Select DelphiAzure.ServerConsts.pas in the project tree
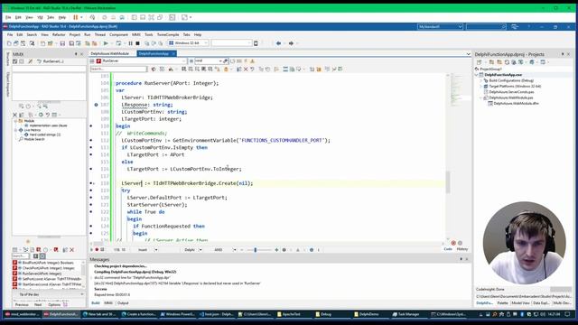 [x=511, y=92]
